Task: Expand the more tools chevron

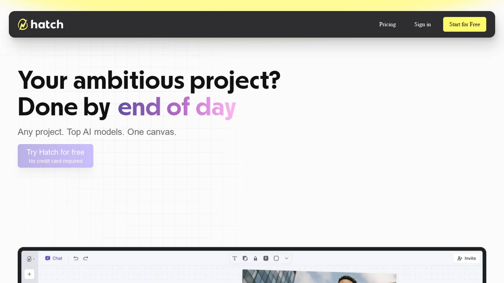Action: 286,258
